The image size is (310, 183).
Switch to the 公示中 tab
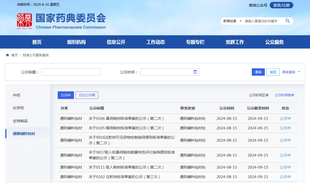pyautogui.click(x=66, y=95)
